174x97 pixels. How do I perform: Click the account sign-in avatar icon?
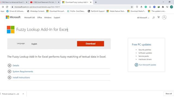point(164,17)
